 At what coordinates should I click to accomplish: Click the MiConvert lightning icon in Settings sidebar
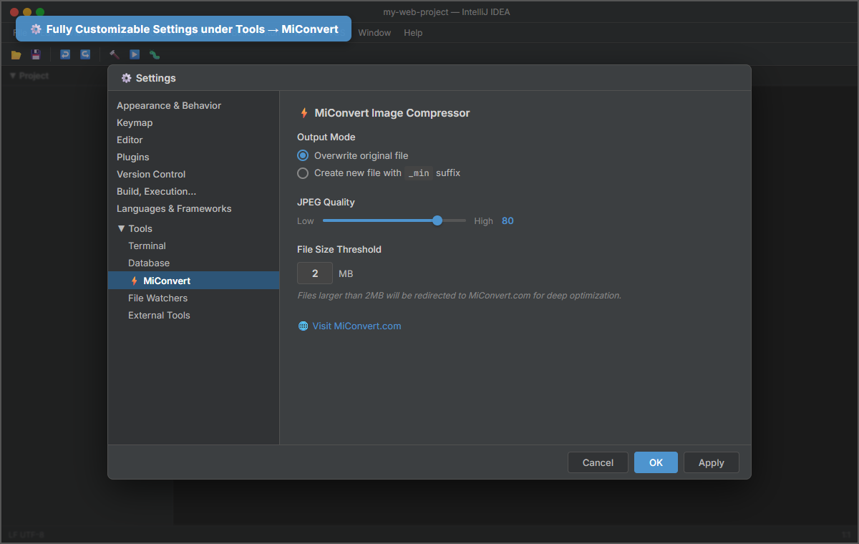135,280
